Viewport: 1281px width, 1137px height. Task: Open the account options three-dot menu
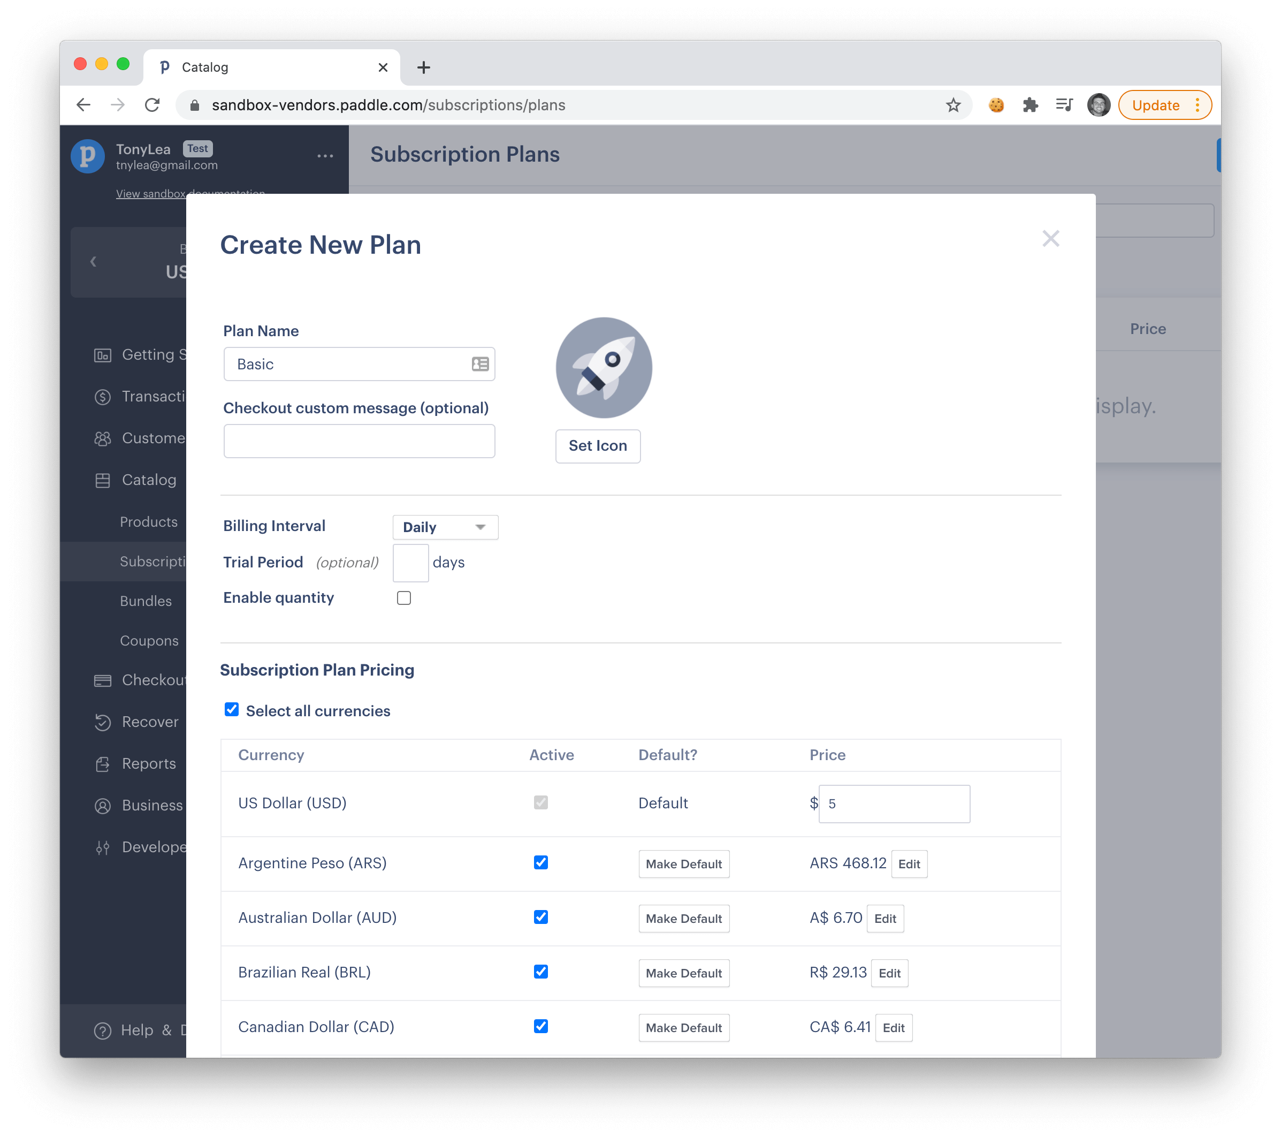coord(325,156)
